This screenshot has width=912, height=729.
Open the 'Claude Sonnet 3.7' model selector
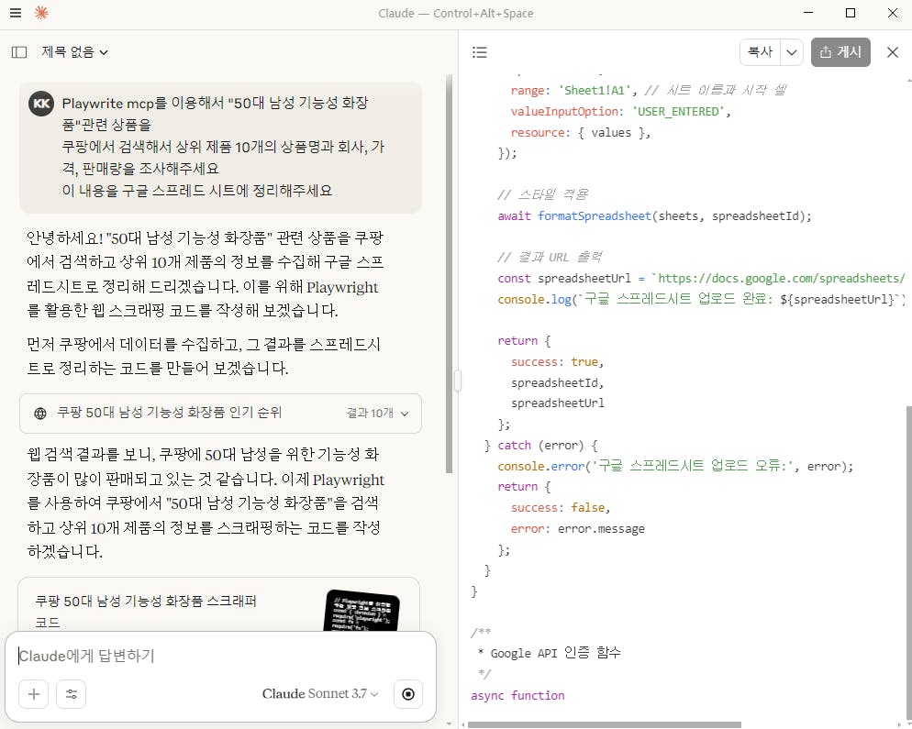click(x=320, y=693)
